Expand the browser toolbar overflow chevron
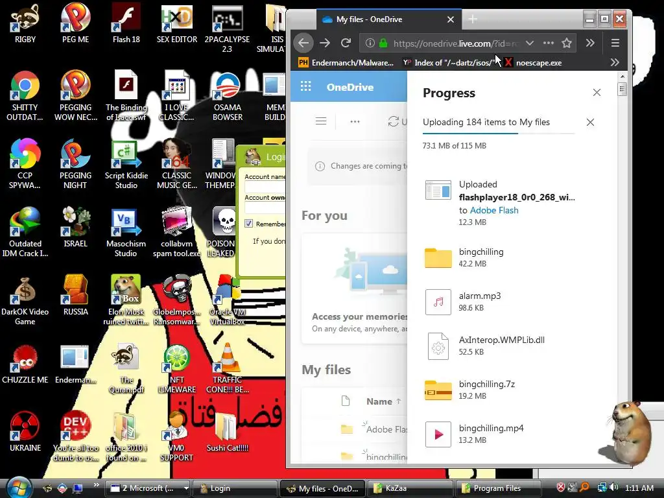This screenshot has height=498, width=664. click(x=590, y=43)
